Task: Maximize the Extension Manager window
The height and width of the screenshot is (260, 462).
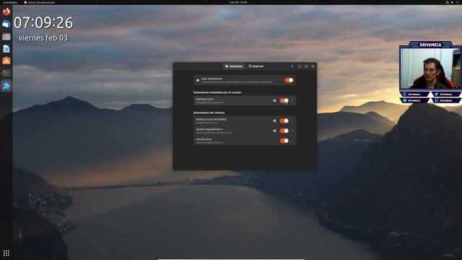Action: coord(306,66)
